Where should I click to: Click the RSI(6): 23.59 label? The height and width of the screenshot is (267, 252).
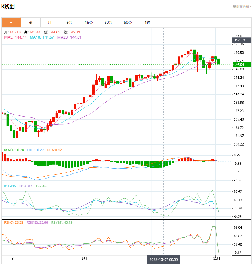click(14, 222)
